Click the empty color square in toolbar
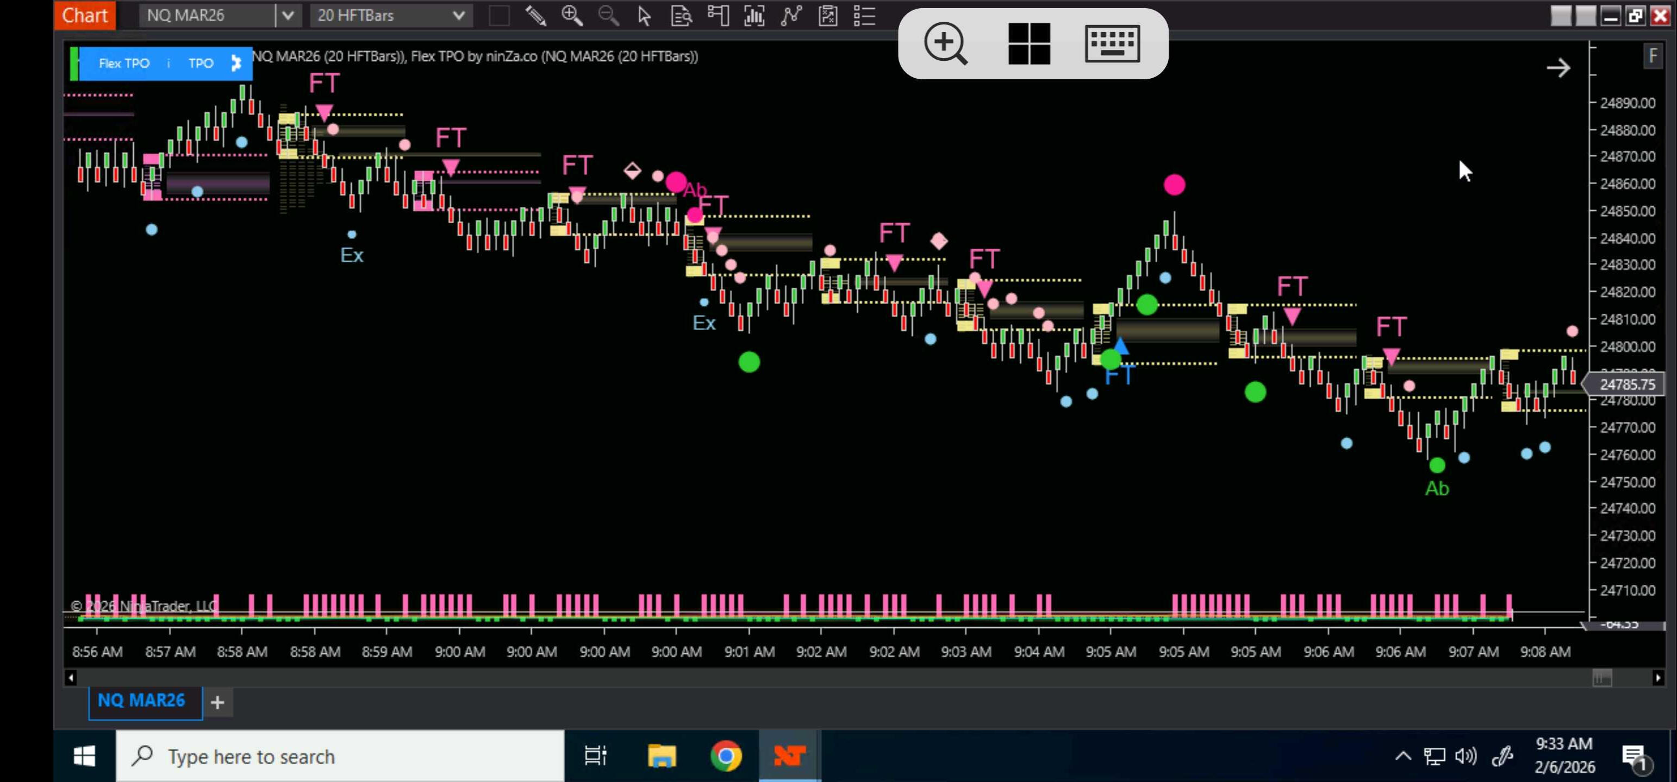This screenshot has width=1677, height=782. (x=498, y=16)
